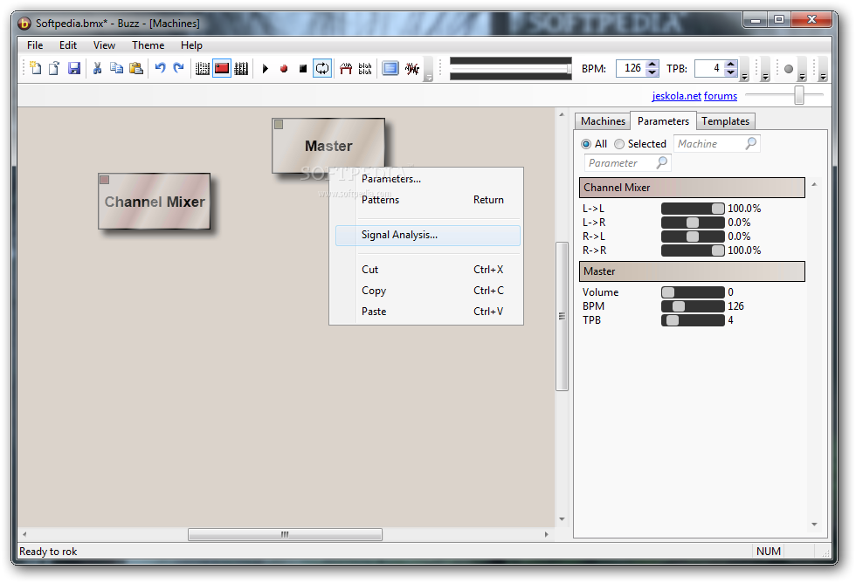Image resolution: width=856 pixels, height=583 pixels.
Task: Open the Edit menu
Action: [x=68, y=45]
